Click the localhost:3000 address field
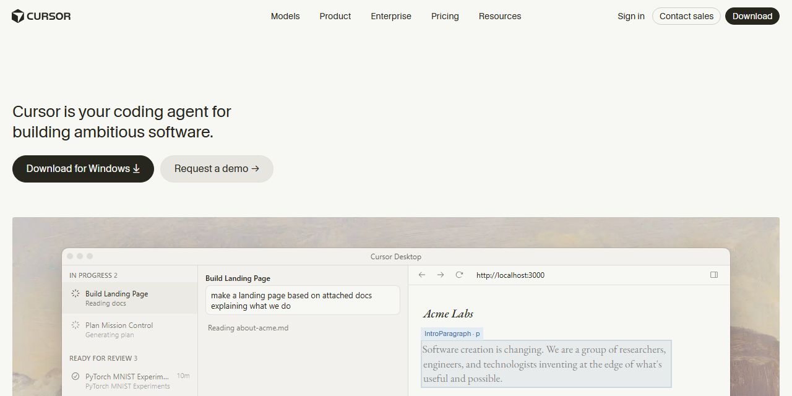This screenshot has height=396, width=792. click(x=510, y=275)
